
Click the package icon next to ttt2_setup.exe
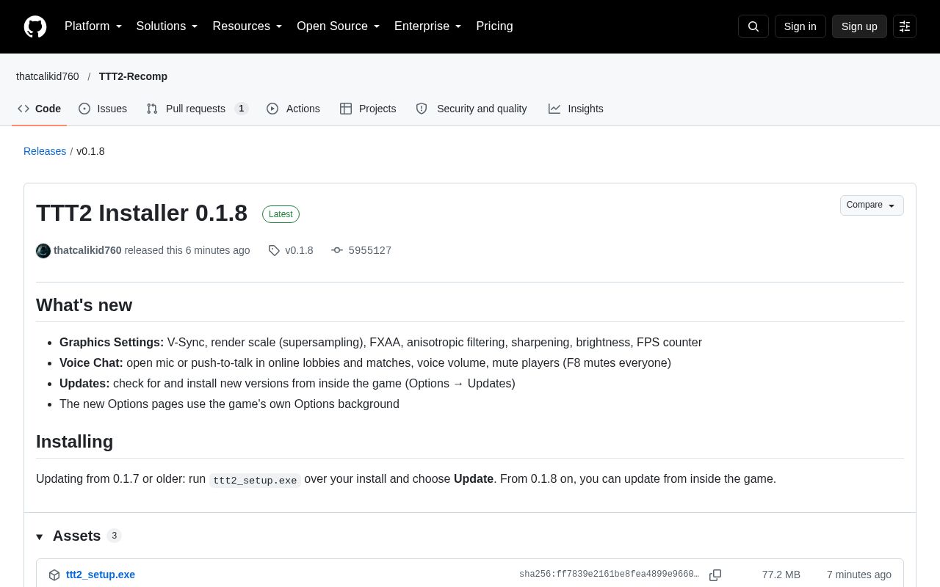tap(54, 575)
